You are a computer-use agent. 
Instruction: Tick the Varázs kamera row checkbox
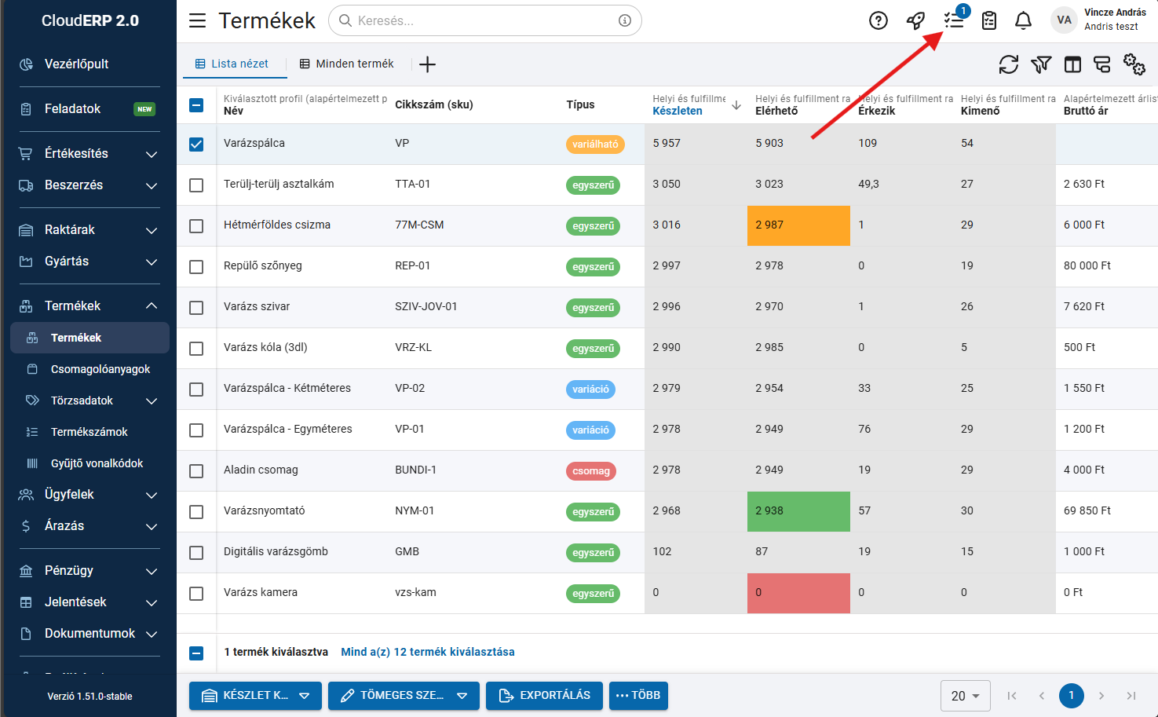pyautogui.click(x=196, y=594)
